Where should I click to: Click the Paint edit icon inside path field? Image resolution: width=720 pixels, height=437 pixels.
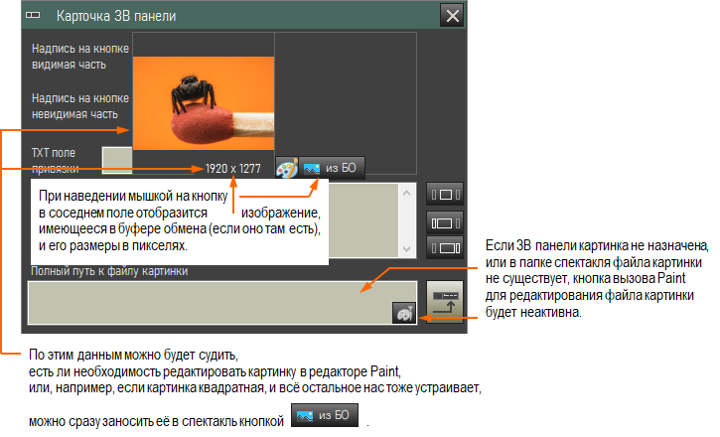pyautogui.click(x=403, y=313)
